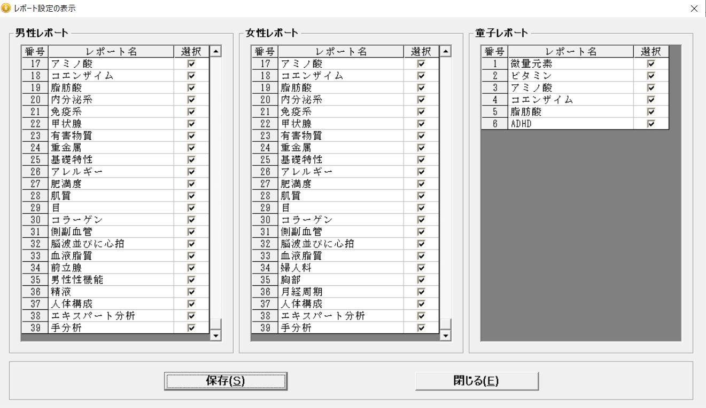
Task: Uncheck 微量元素 in the child report
Action: [x=651, y=64]
